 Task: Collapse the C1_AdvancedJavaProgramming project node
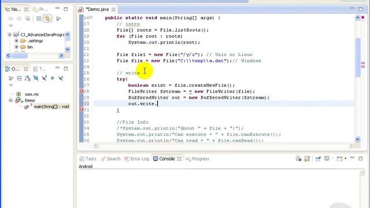click(9, 35)
